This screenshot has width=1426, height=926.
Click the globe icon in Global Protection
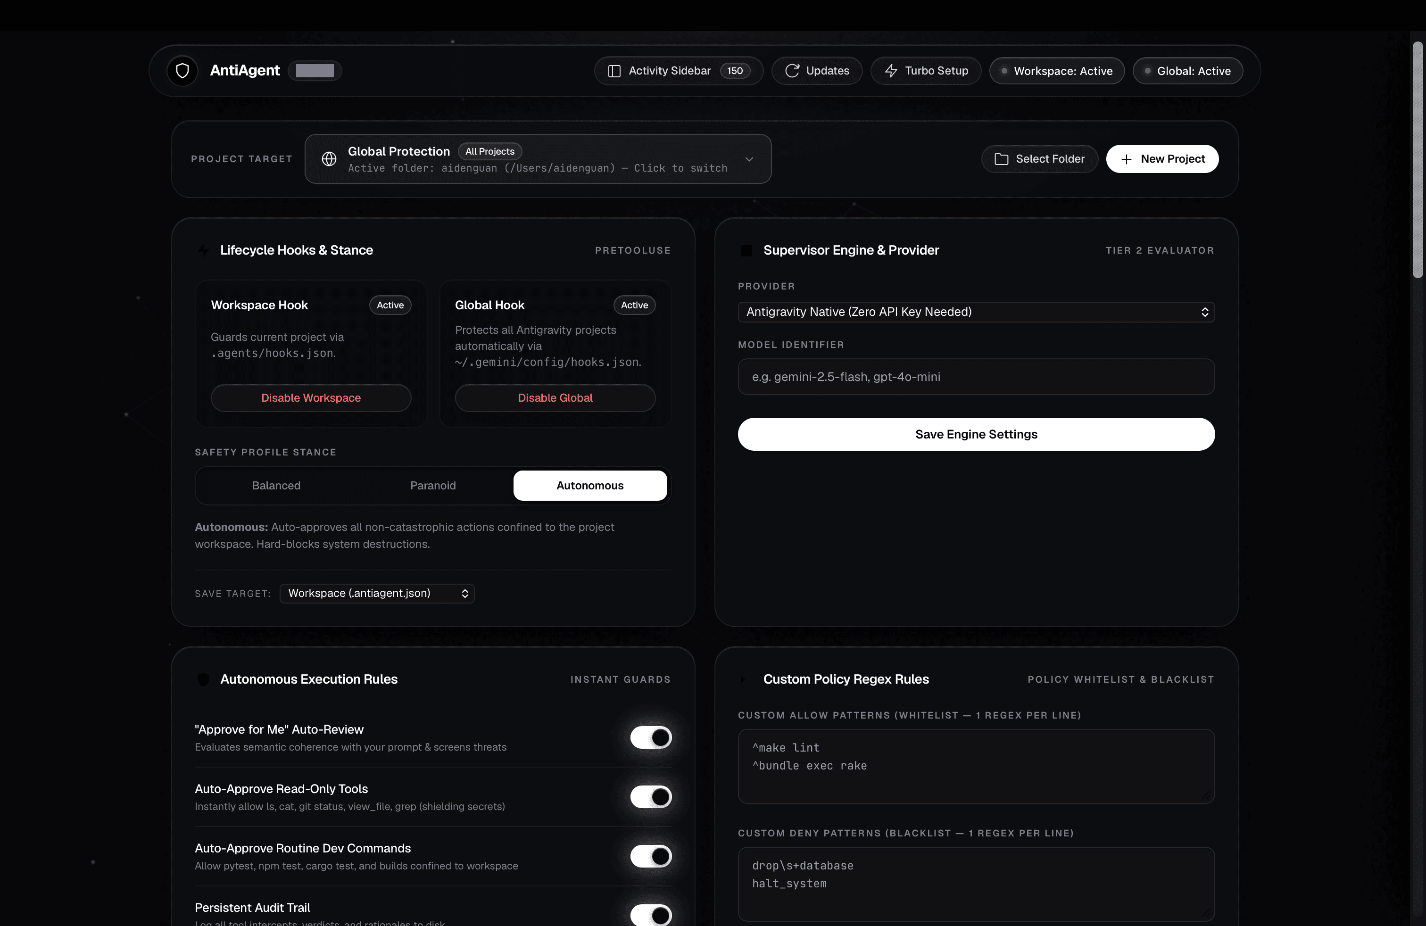pos(329,159)
